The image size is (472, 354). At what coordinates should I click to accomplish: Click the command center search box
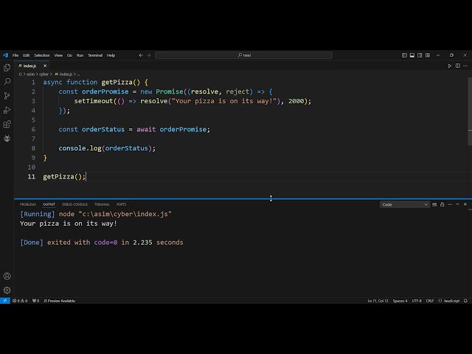click(243, 55)
